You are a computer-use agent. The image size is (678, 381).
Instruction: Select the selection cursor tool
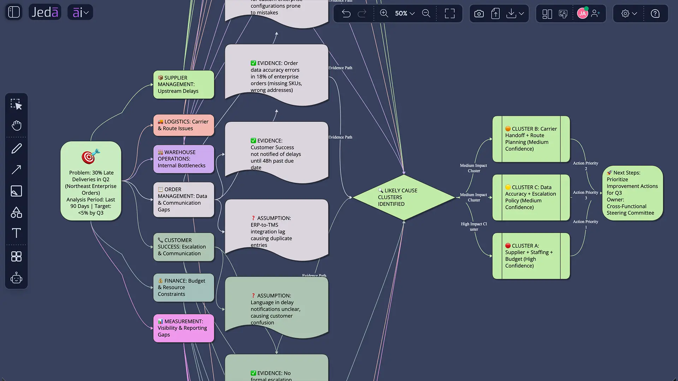pyautogui.click(x=16, y=104)
